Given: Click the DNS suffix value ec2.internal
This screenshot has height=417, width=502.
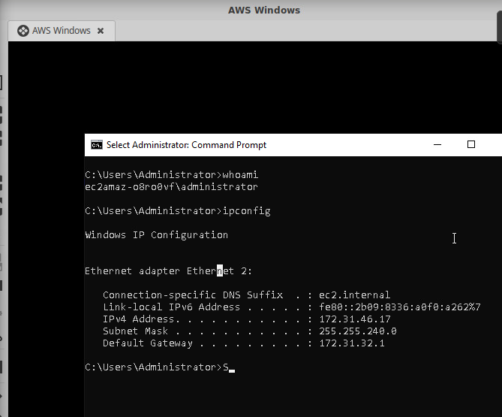Looking at the screenshot, I should pyautogui.click(x=355, y=295).
